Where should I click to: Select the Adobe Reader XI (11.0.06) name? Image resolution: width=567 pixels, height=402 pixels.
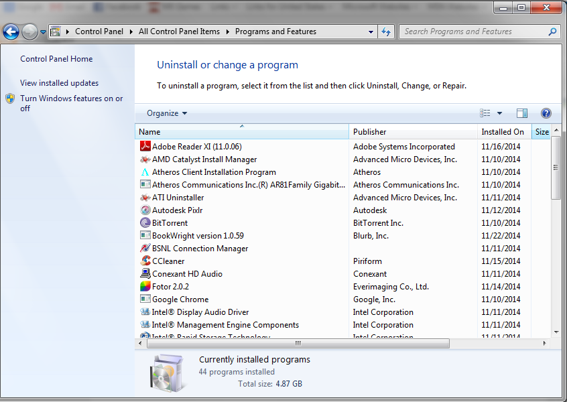pyautogui.click(x=197, y=147)
